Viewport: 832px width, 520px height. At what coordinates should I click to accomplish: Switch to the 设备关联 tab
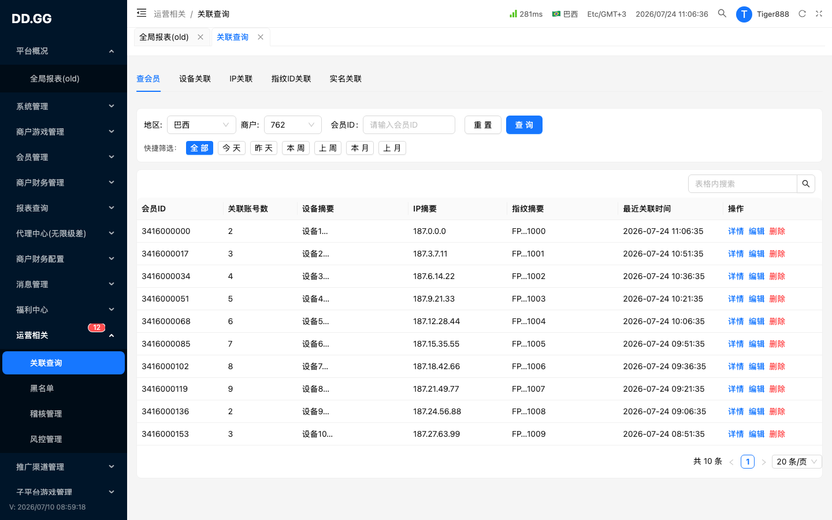[x=195, y=79]
